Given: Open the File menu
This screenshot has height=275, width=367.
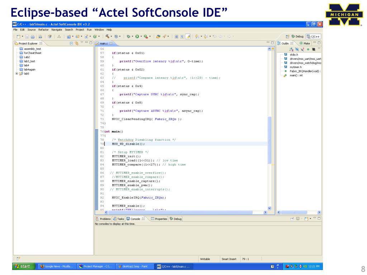Looking at the screenshot, I should point(15,30).
